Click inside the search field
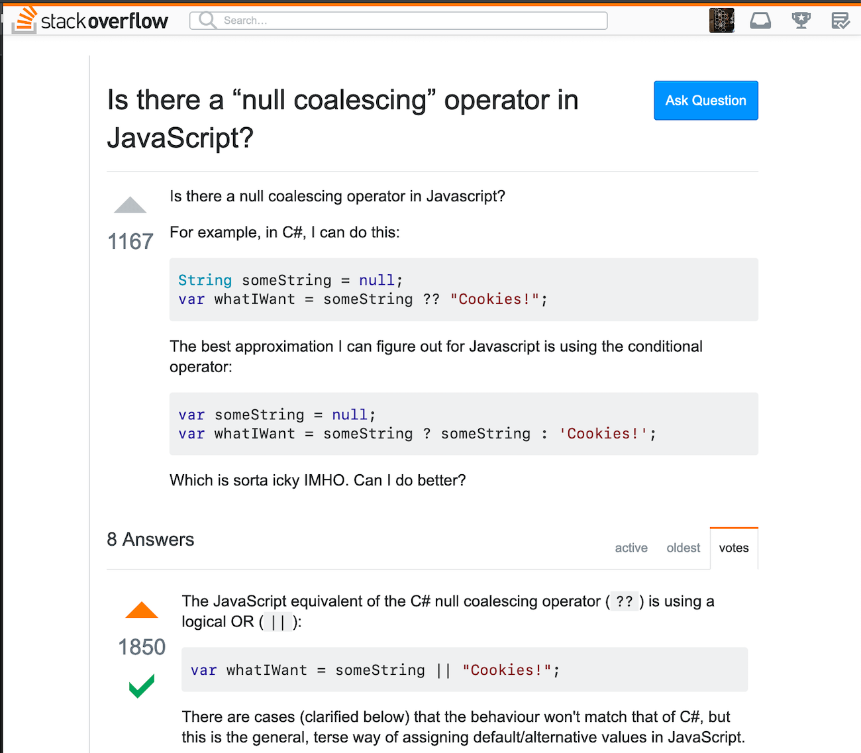861x753 pixels. (397, 20)
